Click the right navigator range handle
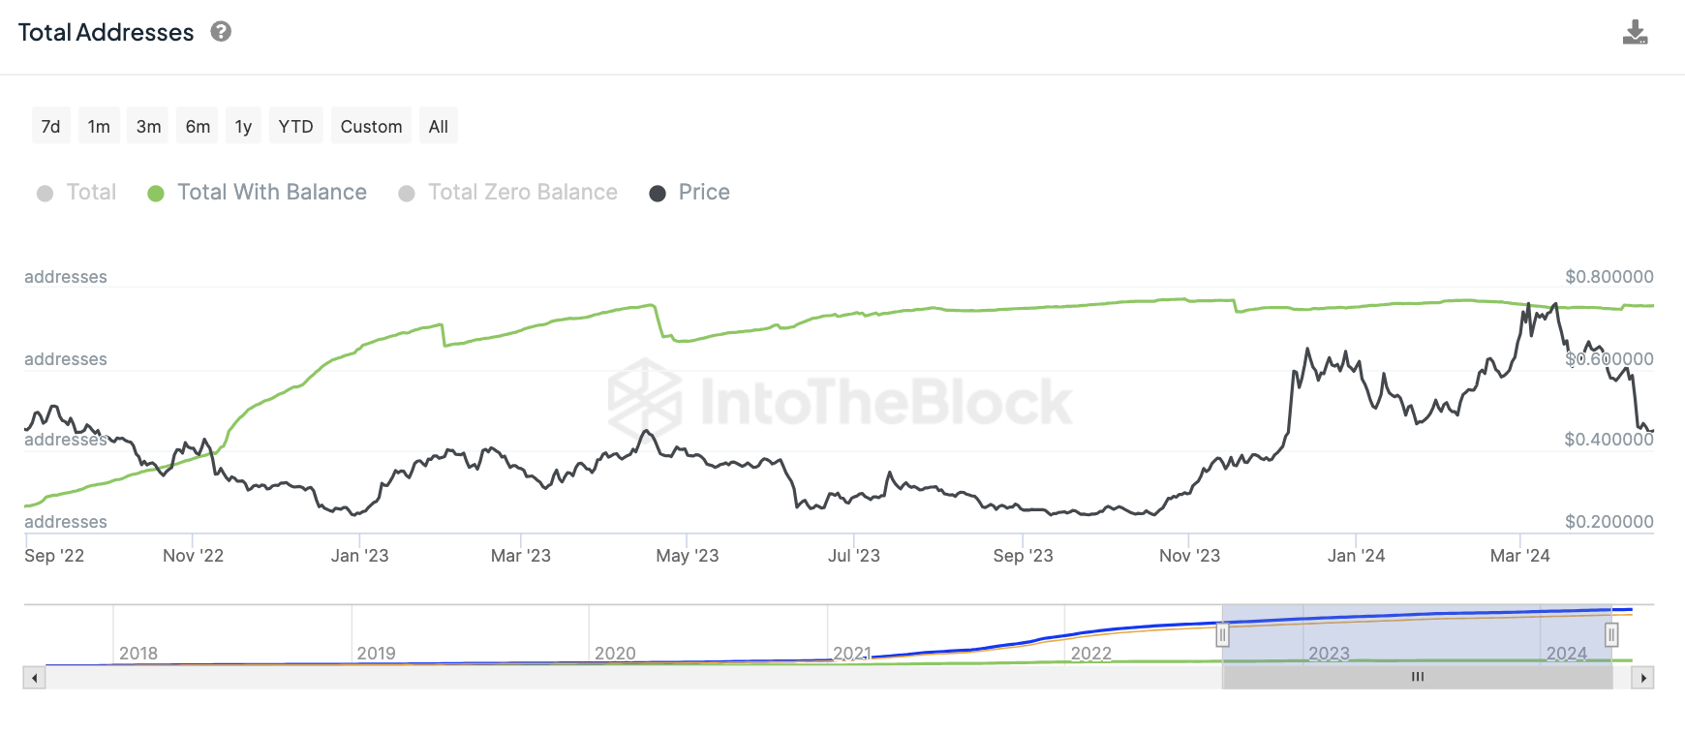The width and height of the screenshot is (1685, 734). pyautogui.click(x=1611, y=635)
